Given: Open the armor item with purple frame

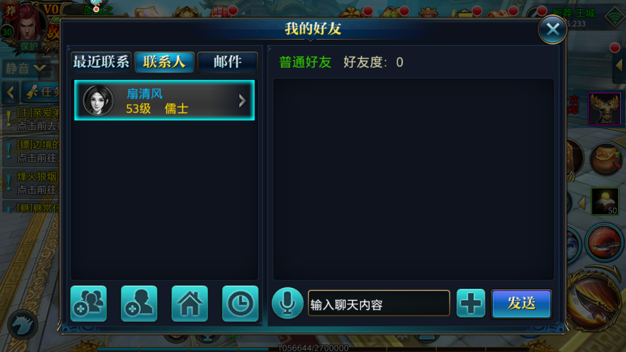Looking at the screenshot, I should point(605,109).
